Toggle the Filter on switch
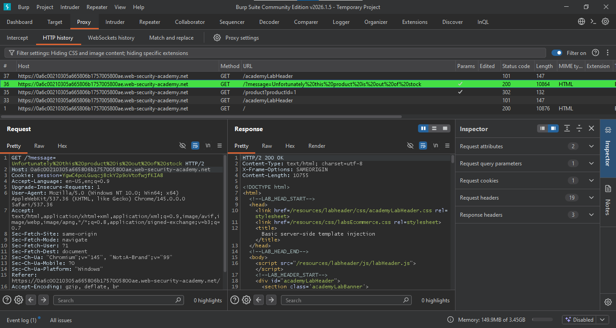 click(x=557, y=53)
